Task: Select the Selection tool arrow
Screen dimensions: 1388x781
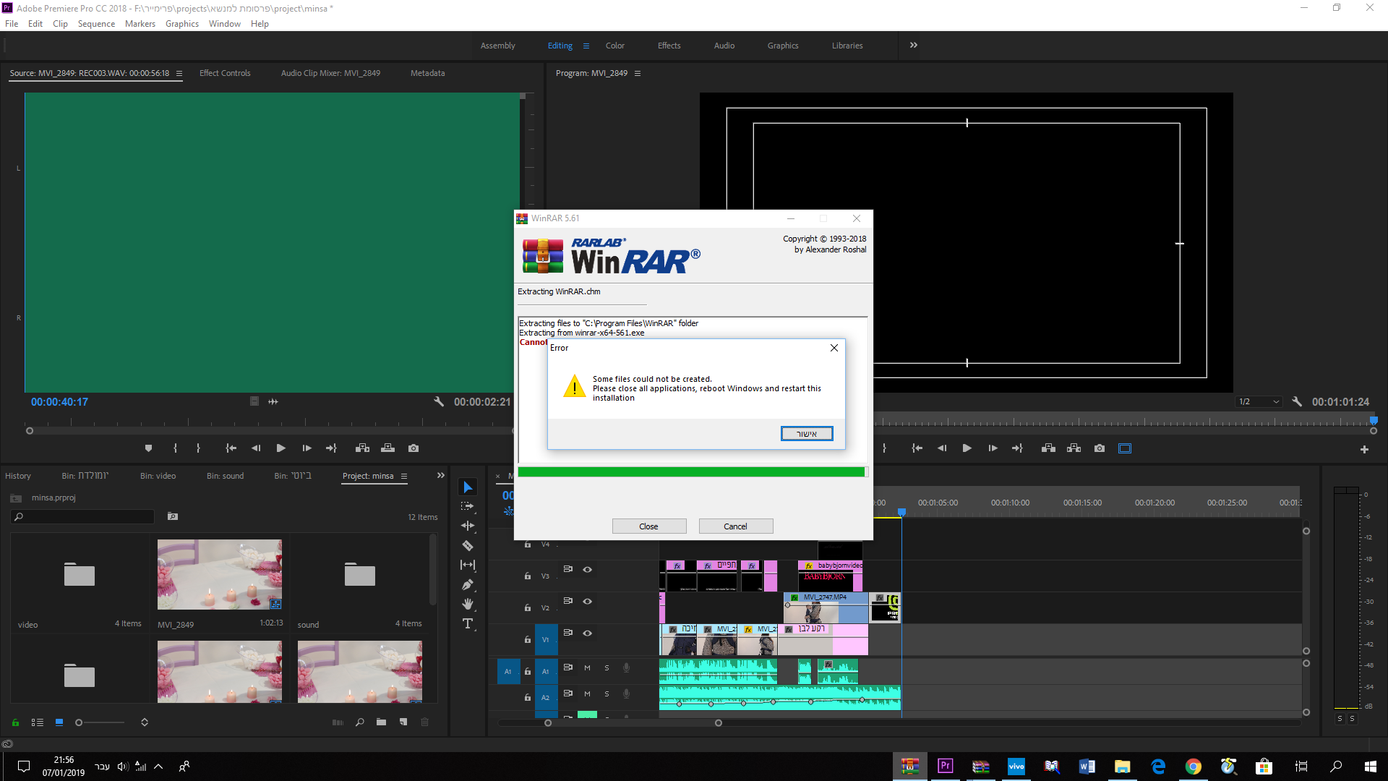Action: (x=468, y=487)
